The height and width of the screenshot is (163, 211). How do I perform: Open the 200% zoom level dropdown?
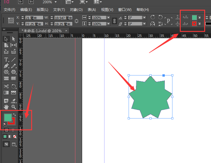[x=56, y=2]
